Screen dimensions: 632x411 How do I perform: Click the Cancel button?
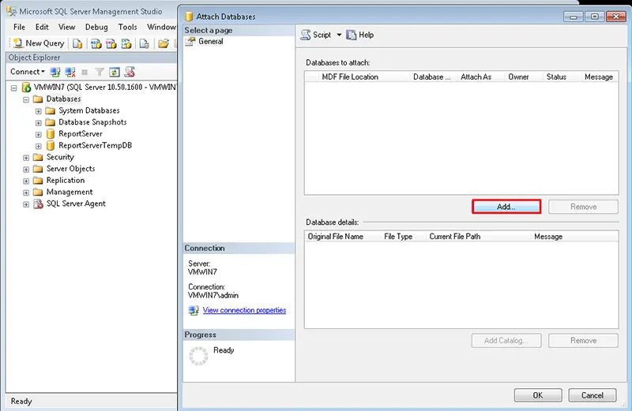pyautogui.click(x=592, y=395)
